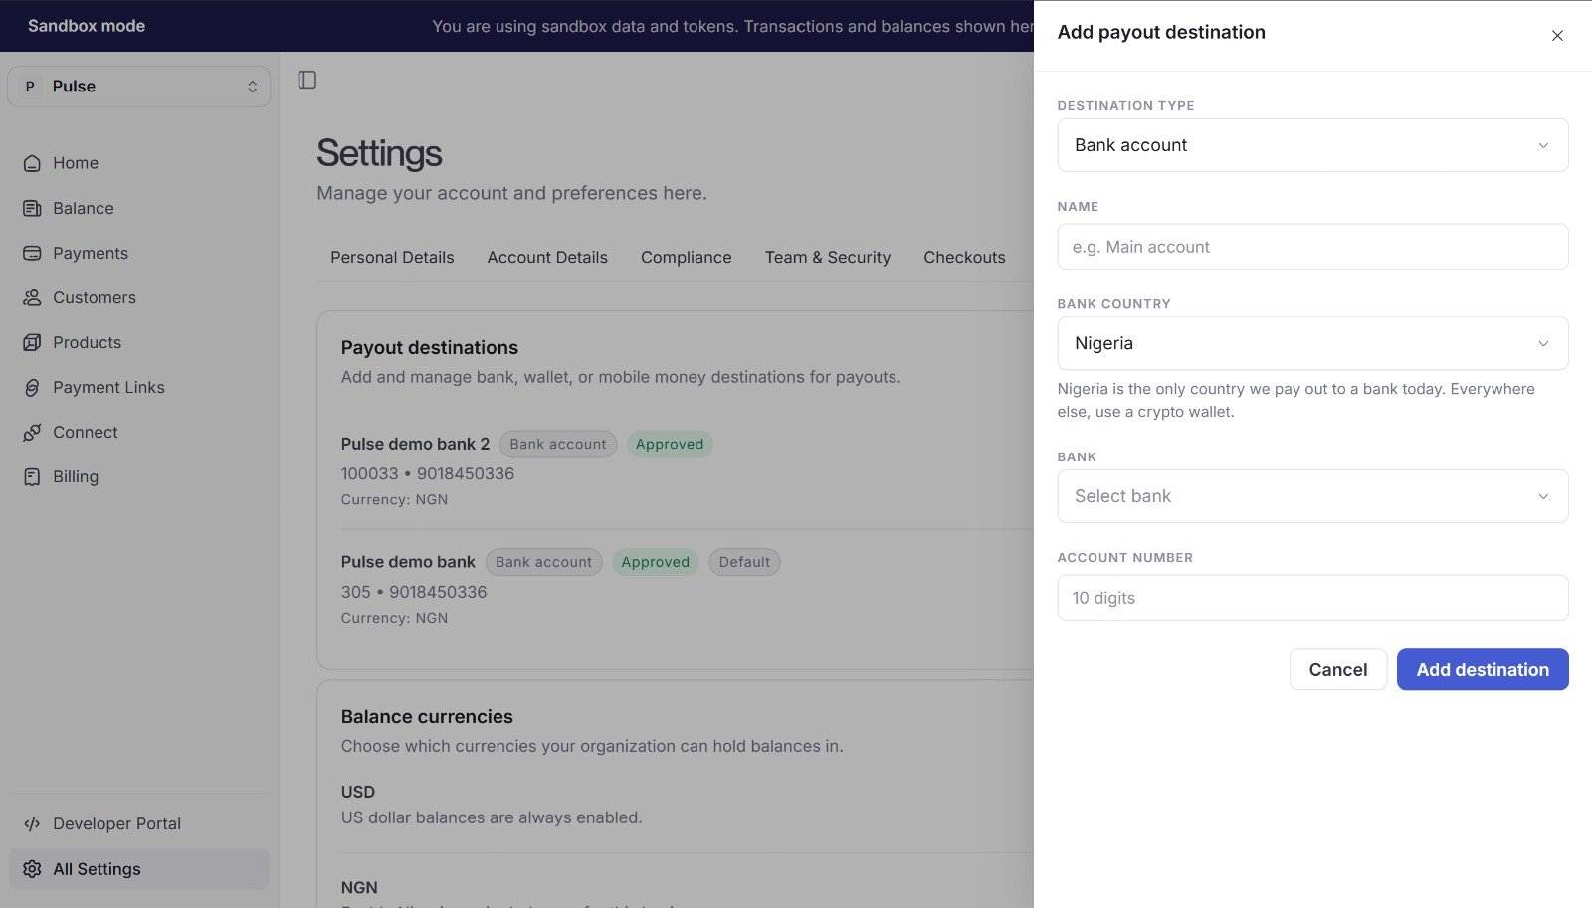Open the Balance page link
The image size is (1592, 908).
tap(84, 208)
